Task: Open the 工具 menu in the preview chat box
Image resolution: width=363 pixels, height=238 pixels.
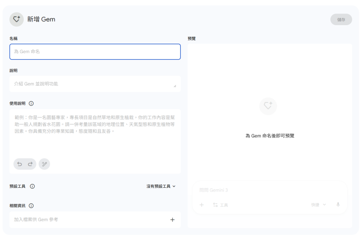Action: pos(220,205)
